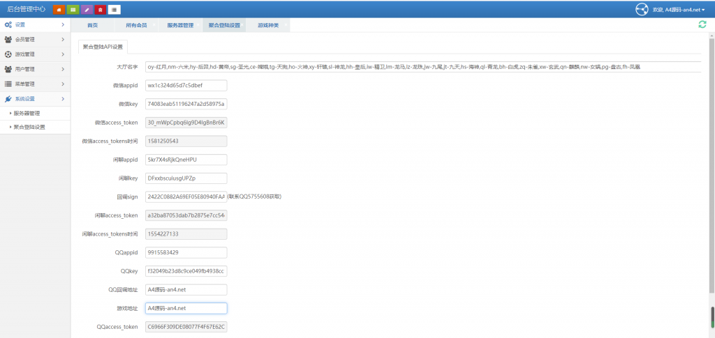Switch to the 服务器管理 tab
The image size is (715, 338).
click(x=180, y=25)
